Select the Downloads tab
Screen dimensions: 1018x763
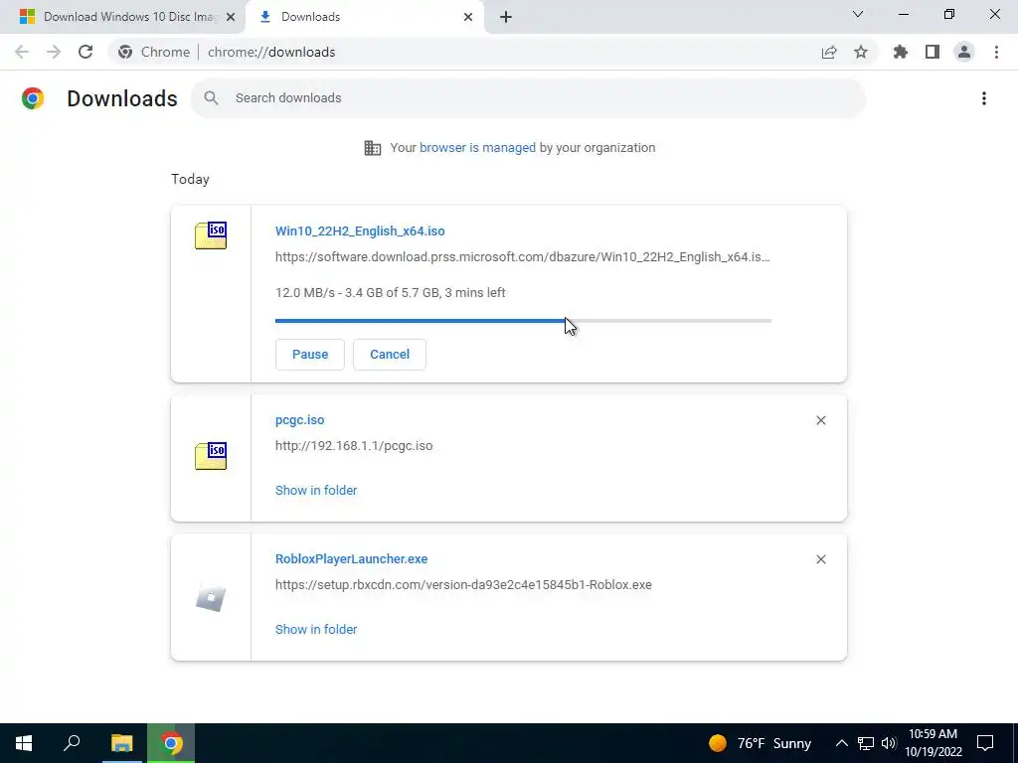click(x=364, y=17)
